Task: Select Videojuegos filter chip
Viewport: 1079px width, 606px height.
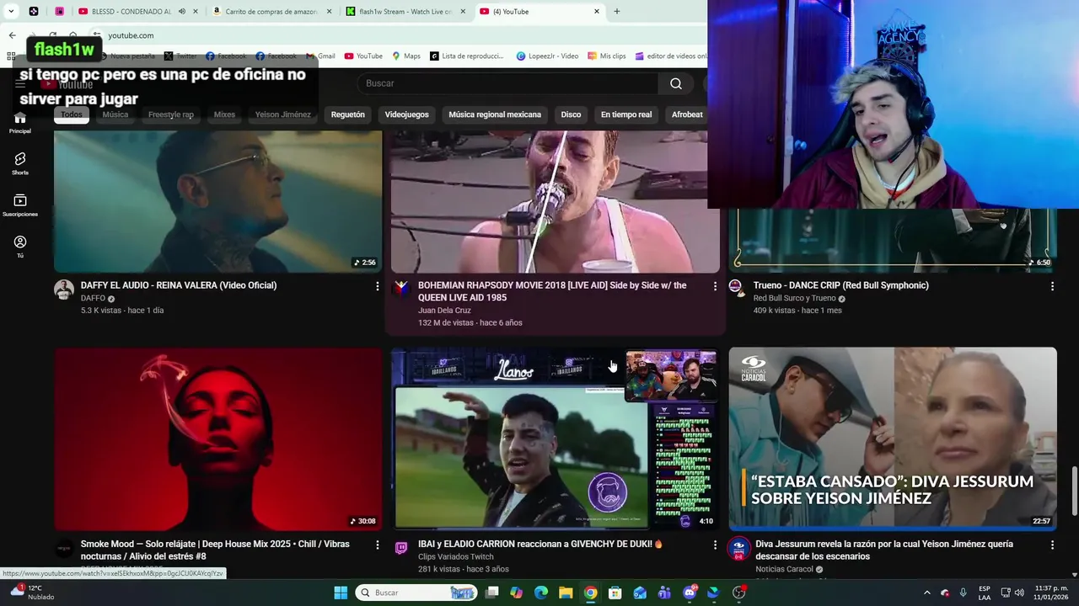Action: [x=407, y=114]
